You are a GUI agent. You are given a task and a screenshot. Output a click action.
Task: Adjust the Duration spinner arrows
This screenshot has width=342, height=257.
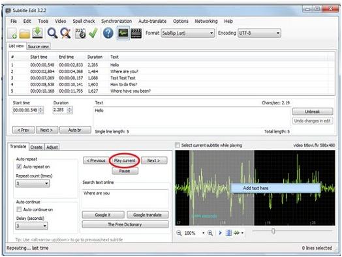(x=69, y=110)
